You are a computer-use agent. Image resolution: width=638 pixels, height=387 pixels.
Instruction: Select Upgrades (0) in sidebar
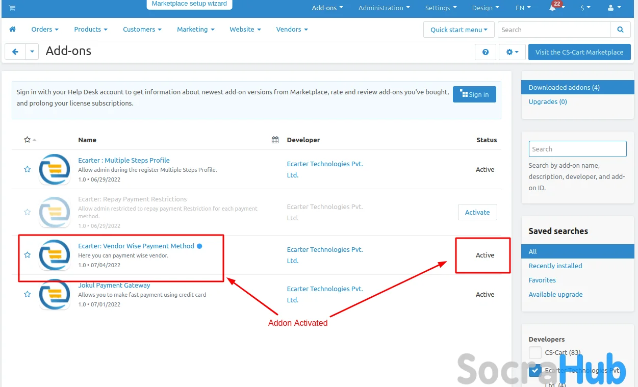pos(547,102)
